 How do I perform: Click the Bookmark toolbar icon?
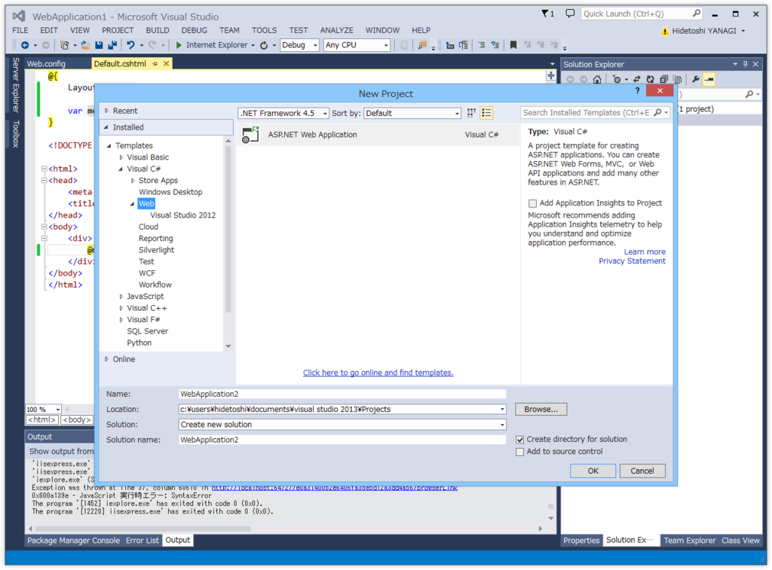pyautogui.click(x=513, y=44)
